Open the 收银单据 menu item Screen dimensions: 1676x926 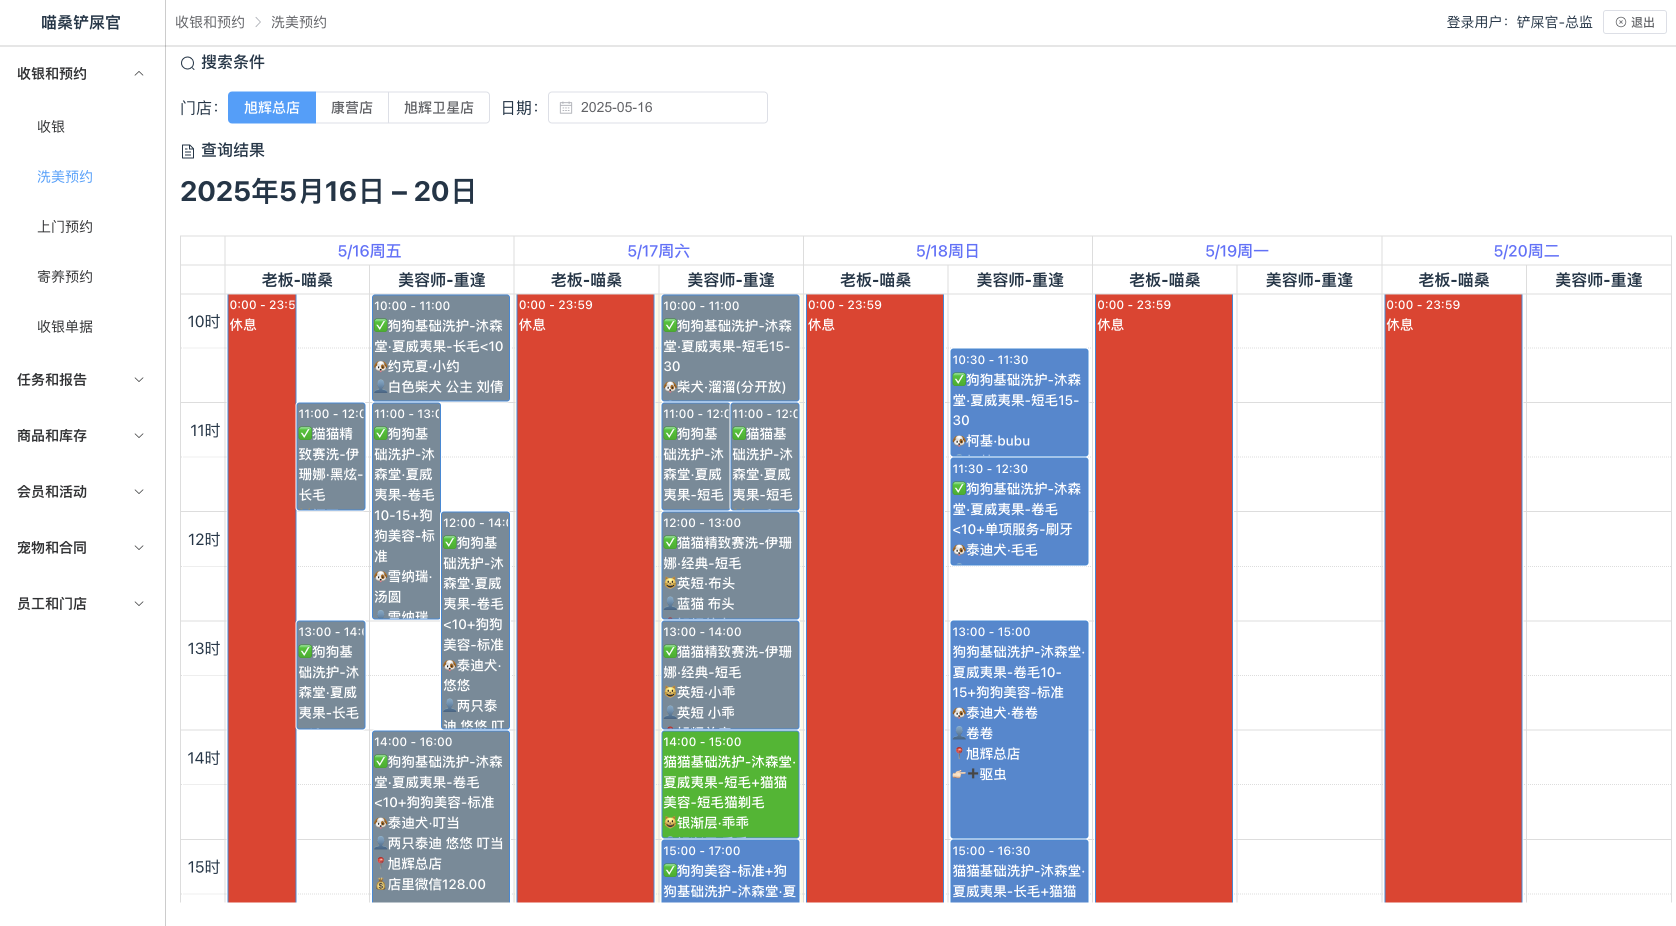pyautogui.click(x=64, y=326)
